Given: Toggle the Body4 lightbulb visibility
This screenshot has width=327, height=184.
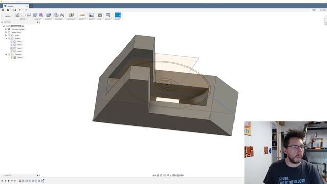Looking at the screenshot, I should coord(11,51).
